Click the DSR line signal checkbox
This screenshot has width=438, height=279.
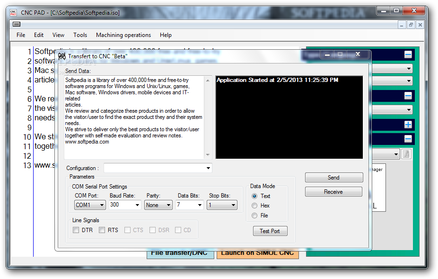[152, 230]
